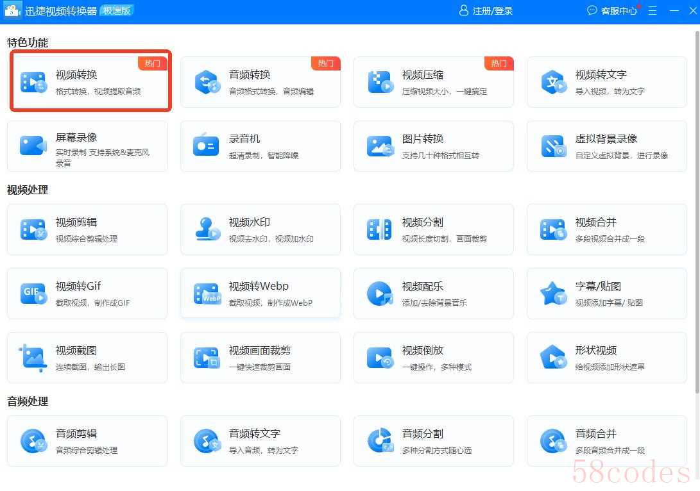This screenshot has height=491, width=700.
Task: Open the 音频转换 audio convert icon
Action: coord(207,82)
